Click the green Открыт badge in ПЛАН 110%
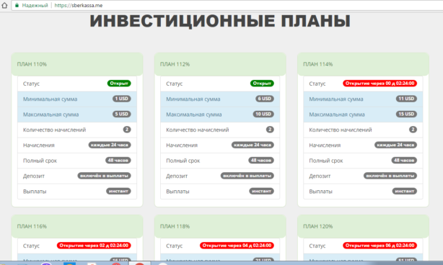The width and height of the screenshot is (443, 265). click(x=119, y=84)
